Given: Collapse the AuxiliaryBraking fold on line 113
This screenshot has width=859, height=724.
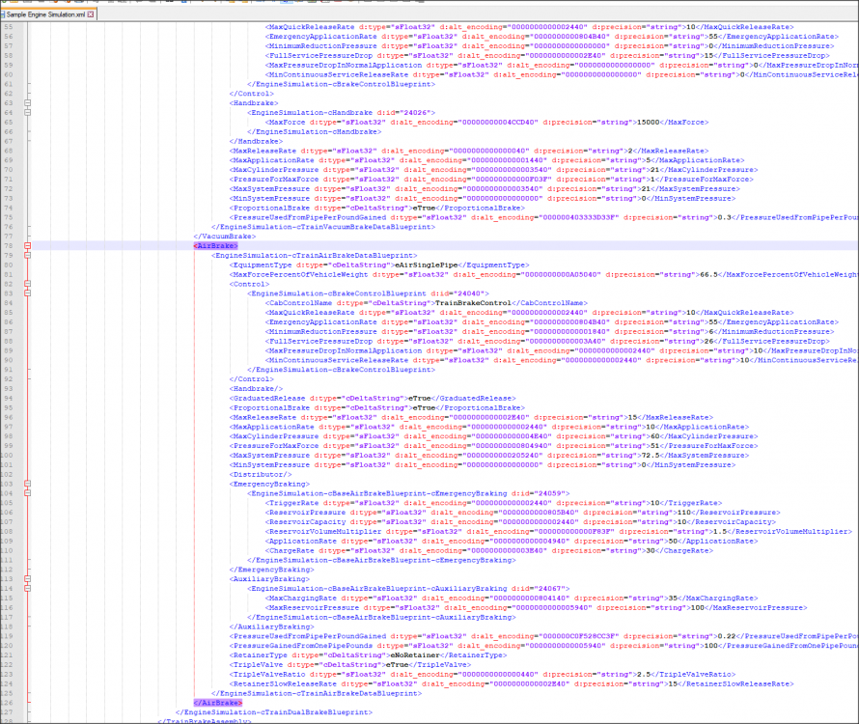Looking at the screenshot, I should 28,578.
